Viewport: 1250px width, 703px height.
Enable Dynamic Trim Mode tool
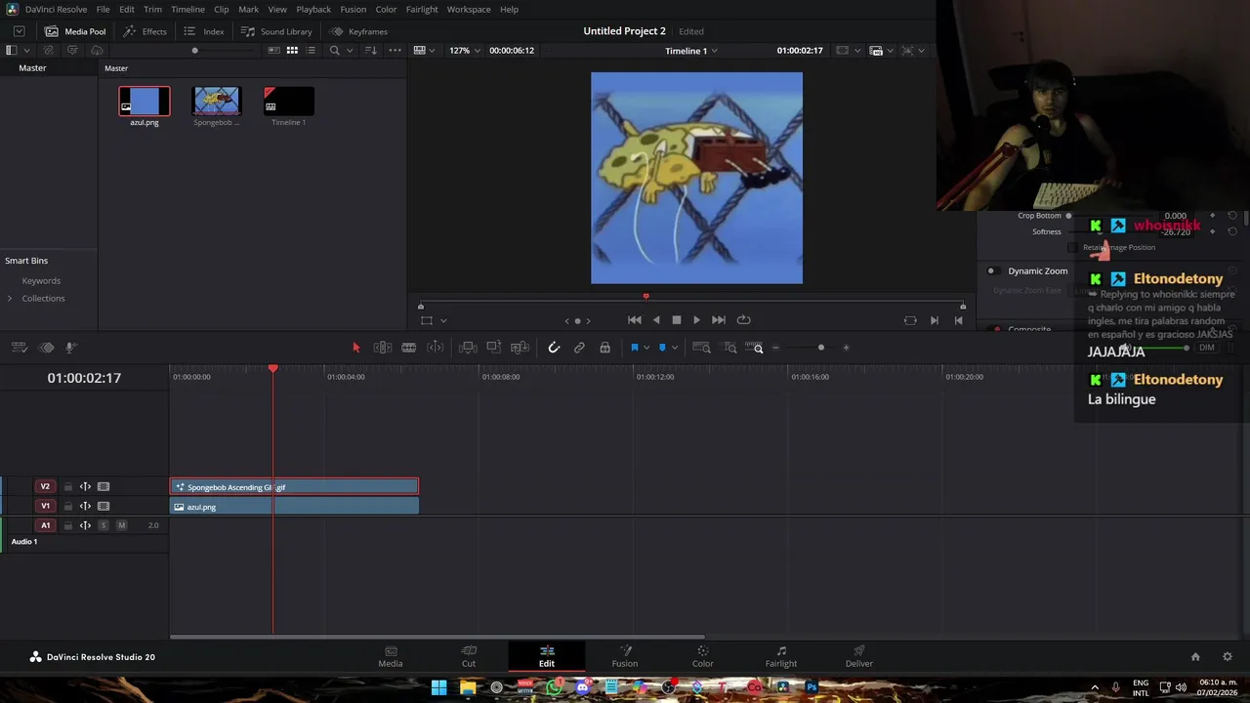coord(436,348)
